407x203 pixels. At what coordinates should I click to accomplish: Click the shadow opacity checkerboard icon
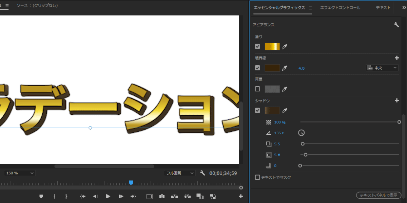click(x=269, y=122)
